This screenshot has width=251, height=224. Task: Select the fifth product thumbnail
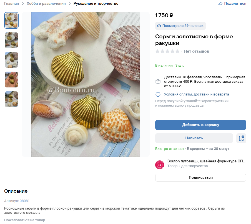11,99
